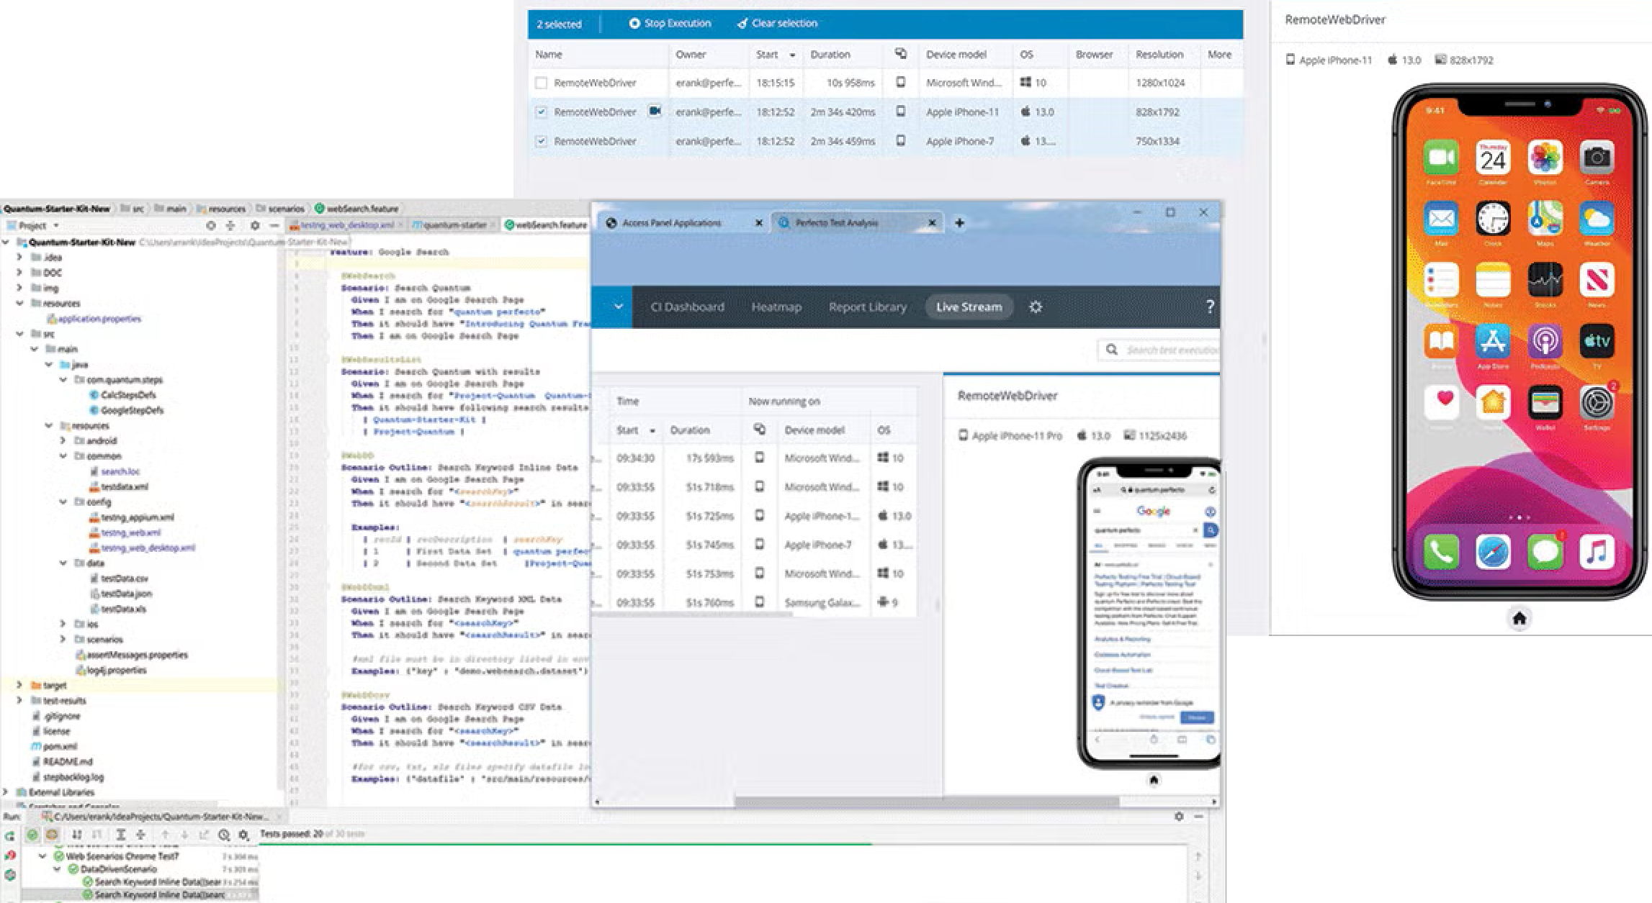
Task: Click the help question mark in Perfecto navbar
Action: click(x=1210, y=307)
